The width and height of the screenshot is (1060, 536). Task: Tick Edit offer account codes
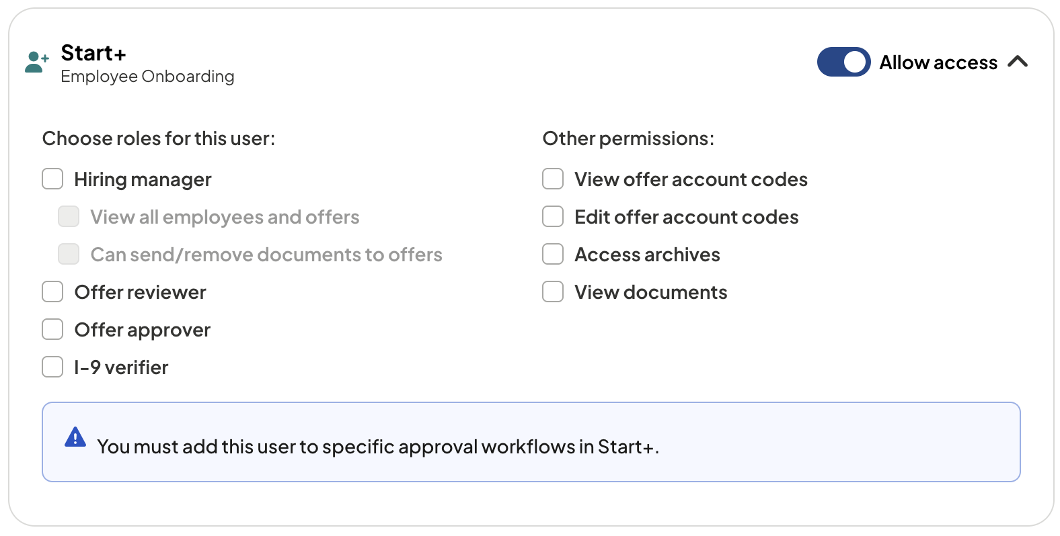(553, 217)
